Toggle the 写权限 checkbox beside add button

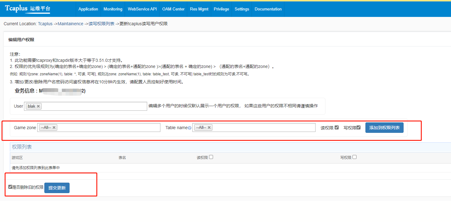point(358,128)
